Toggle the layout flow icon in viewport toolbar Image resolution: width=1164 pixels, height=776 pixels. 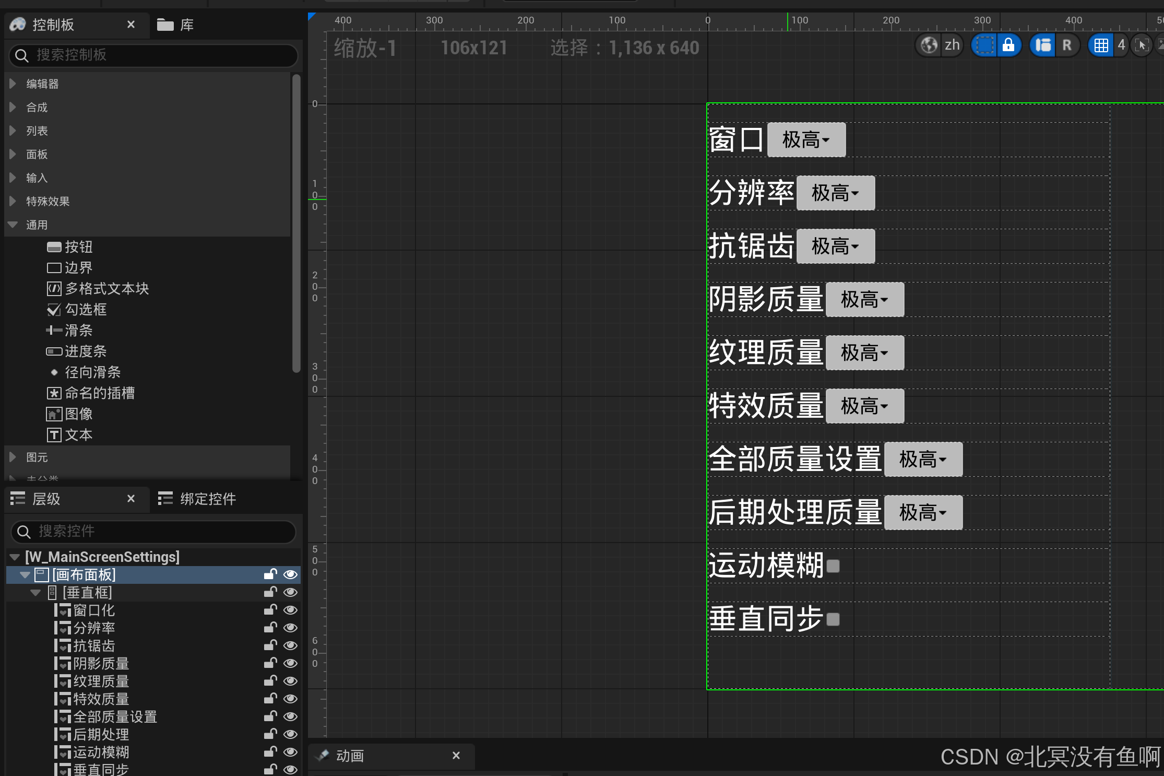click(1043, 45)
